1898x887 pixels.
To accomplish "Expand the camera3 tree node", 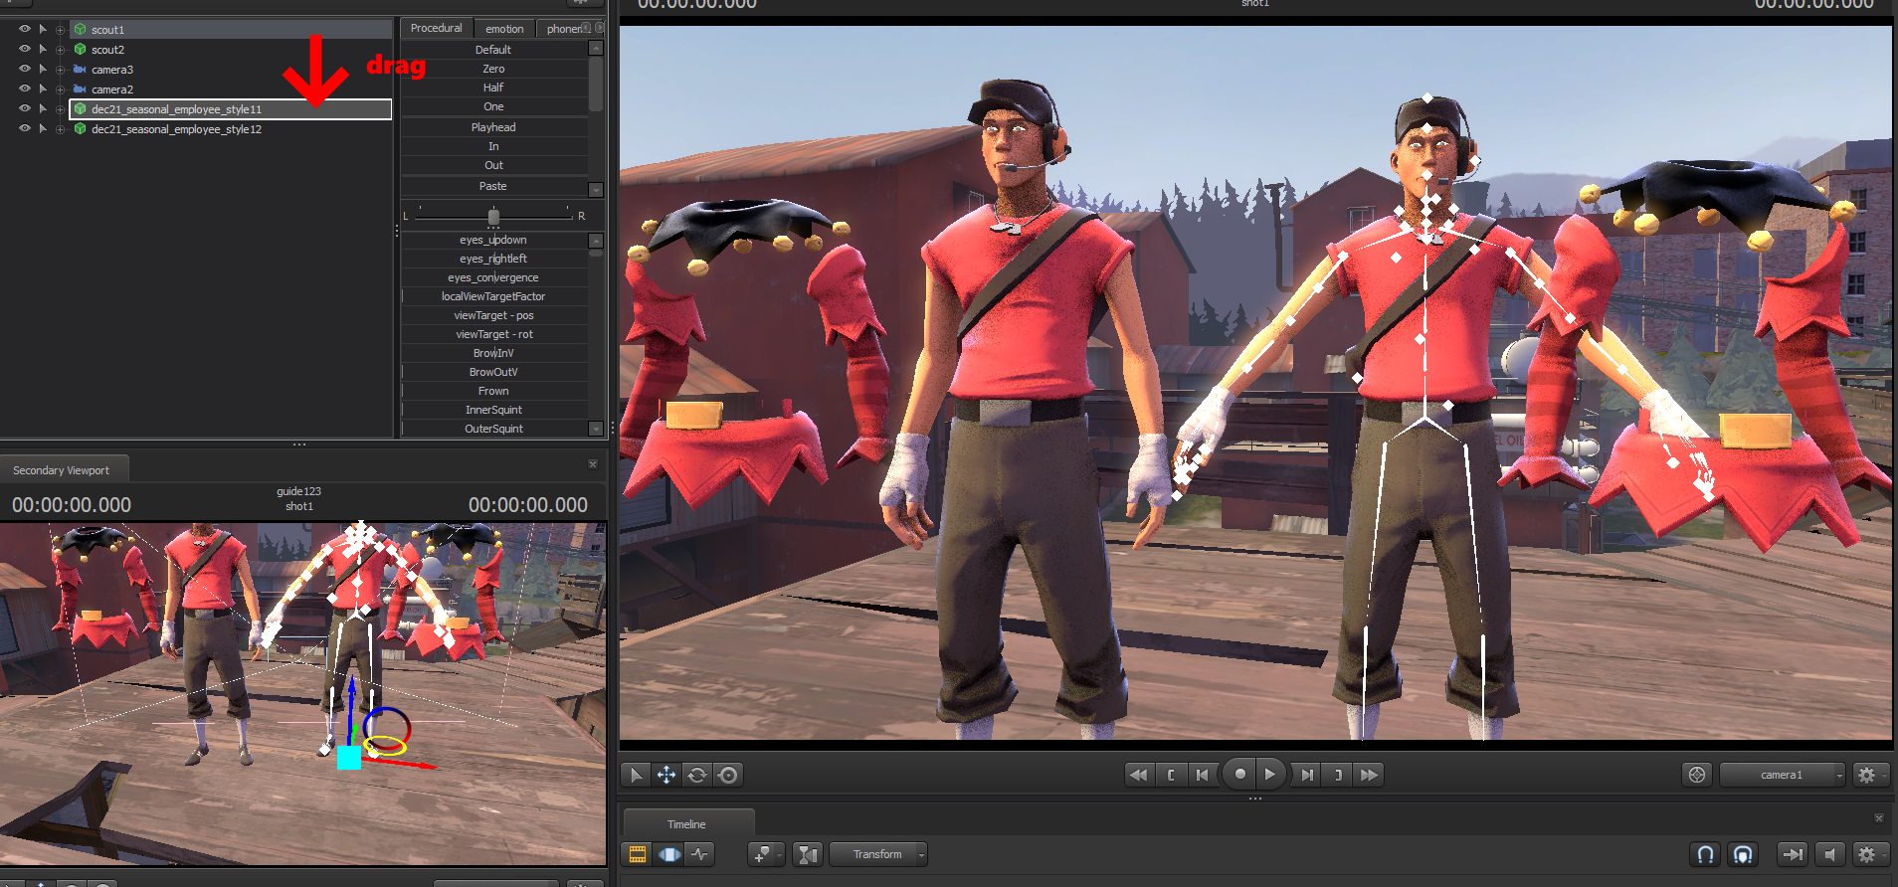I will [x=61, y=70].
